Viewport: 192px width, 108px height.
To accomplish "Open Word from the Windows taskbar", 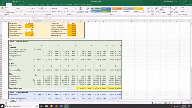I will click(61, 106).
